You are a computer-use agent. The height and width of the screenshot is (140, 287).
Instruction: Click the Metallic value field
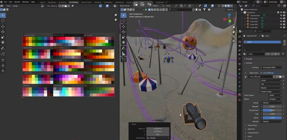272,106
